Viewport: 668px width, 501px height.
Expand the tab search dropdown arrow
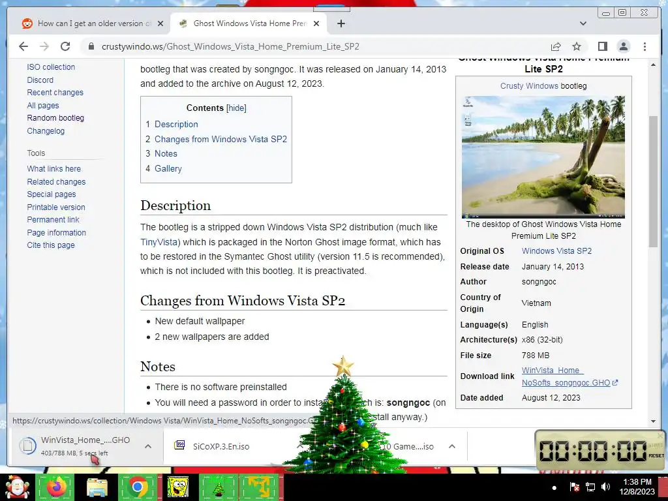coord(583,23)
